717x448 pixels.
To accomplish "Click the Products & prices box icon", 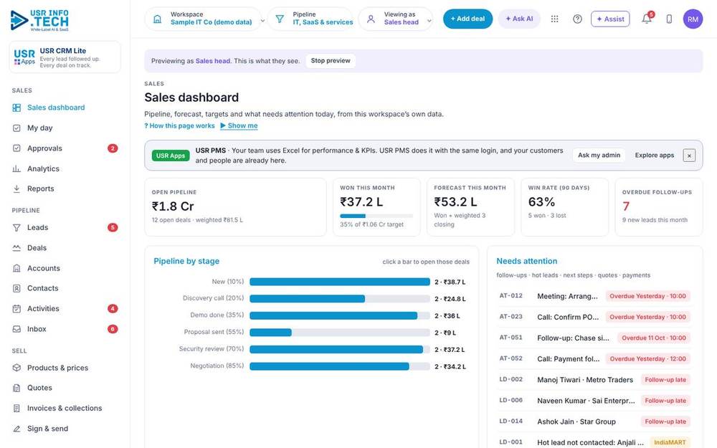I will [x=16, y=368].
